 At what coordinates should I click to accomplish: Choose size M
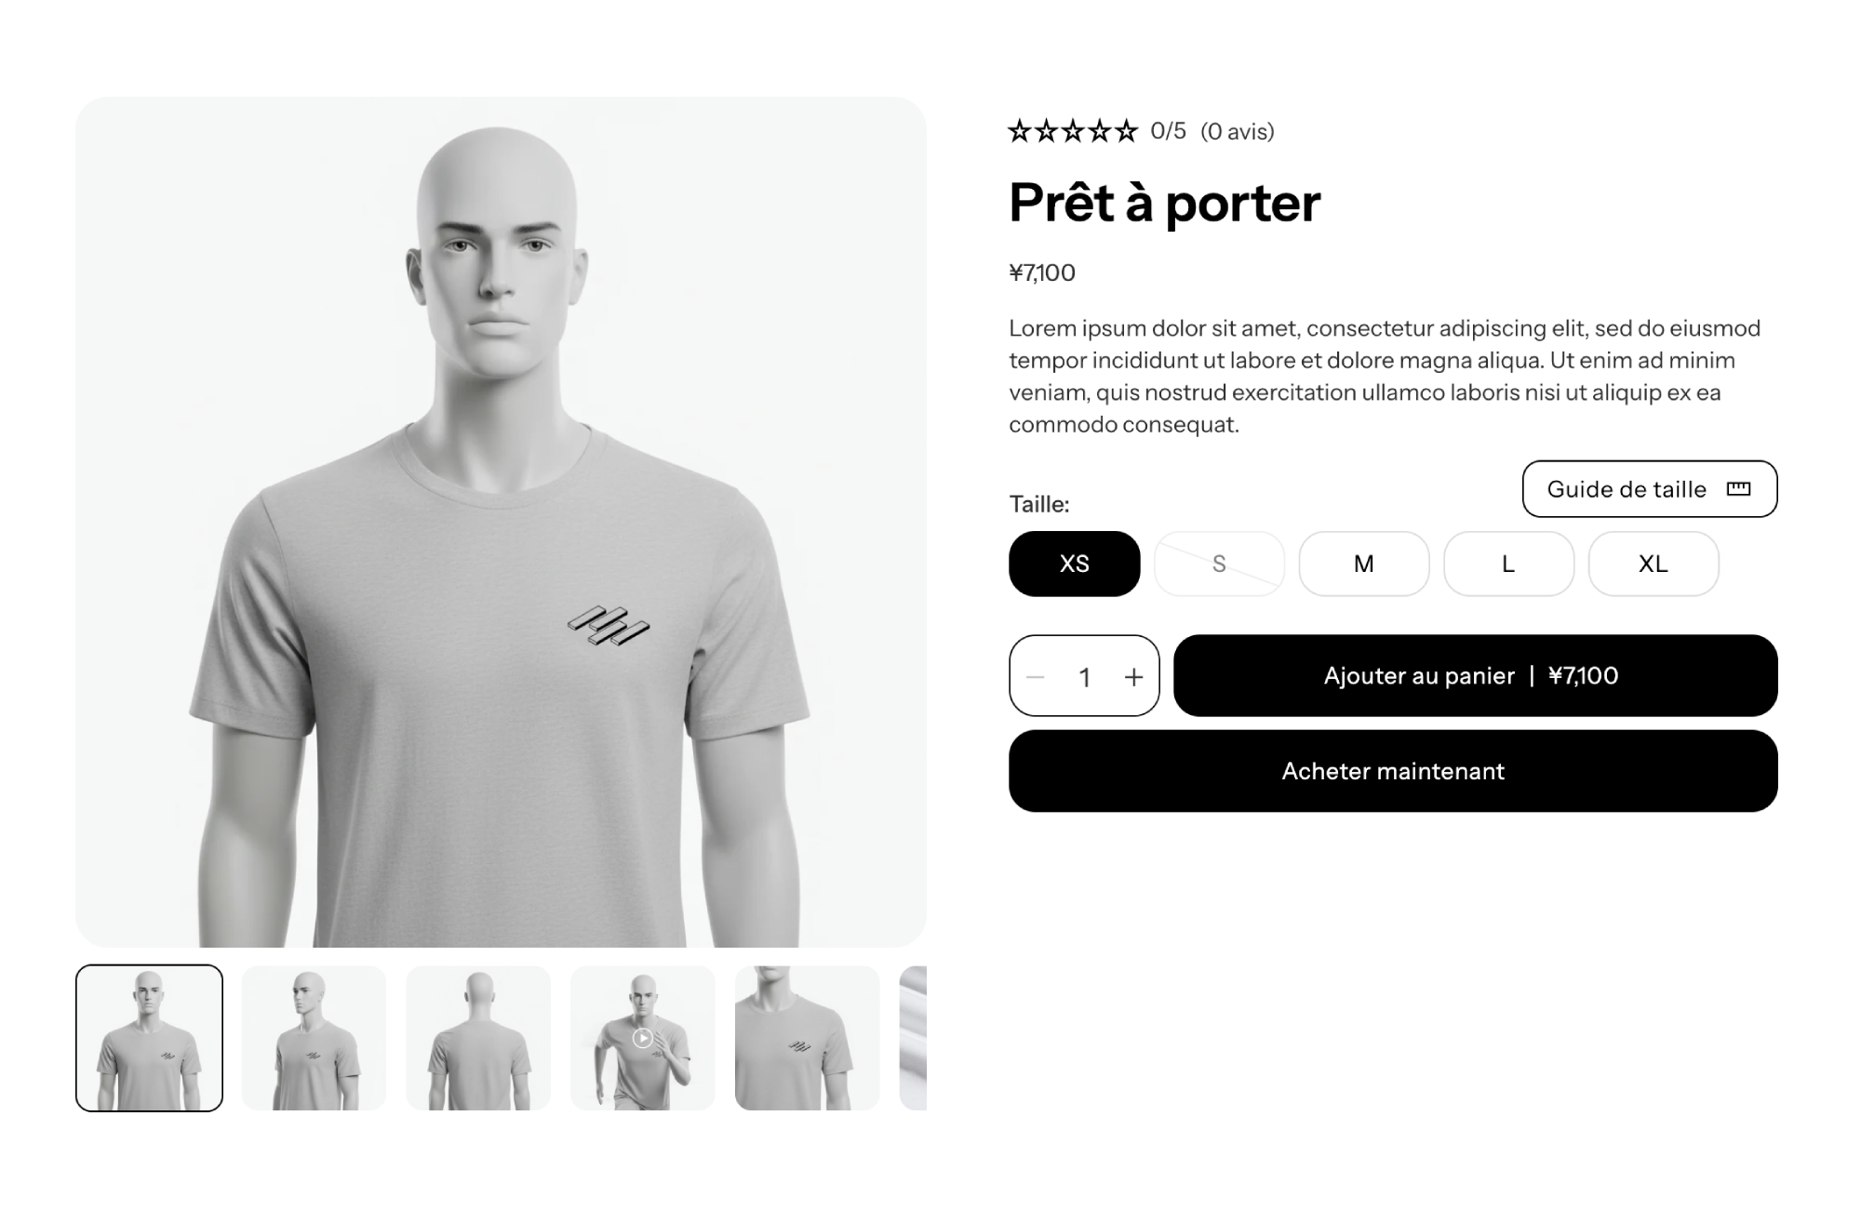[x=1364, y=564]
